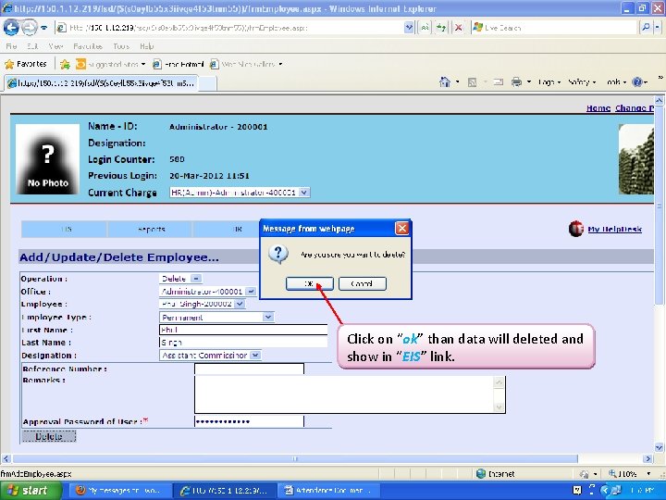Screen dimensions: 666x500
Task: Click the blank New Tab button
Action: [x=208, y=83]
